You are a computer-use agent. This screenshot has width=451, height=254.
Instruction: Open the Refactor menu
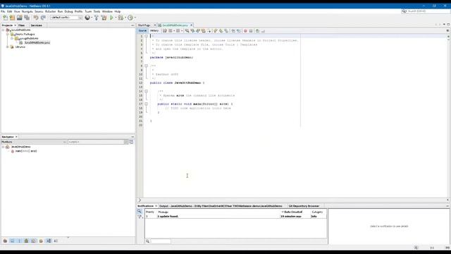pos(50,11)
